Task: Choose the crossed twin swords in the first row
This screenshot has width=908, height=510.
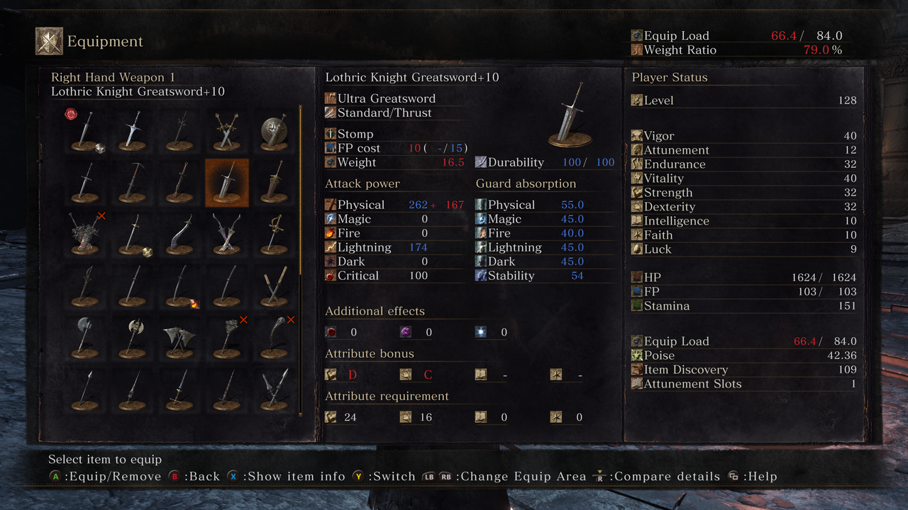Action: pos(227,132)
